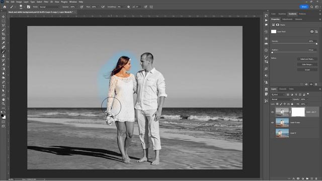The height and width of the screenshot is (181, 322).
Task: Click the Feather slider handle
Action: click(272, 52)
